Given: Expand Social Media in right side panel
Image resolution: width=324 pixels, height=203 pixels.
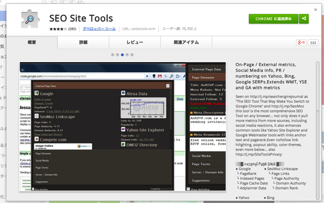Looking at the screenshot, I should tap(207, 156).
